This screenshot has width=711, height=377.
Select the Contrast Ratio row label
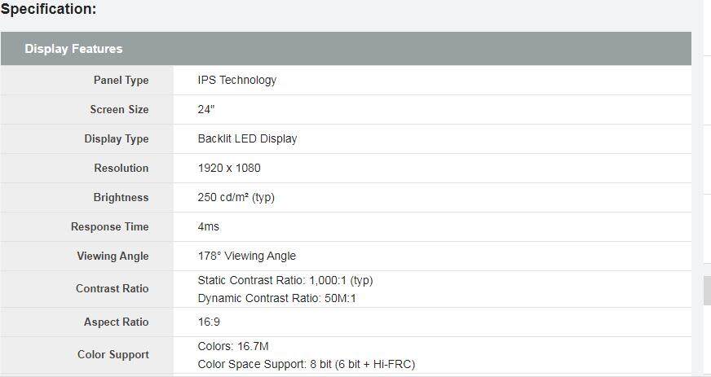(x=112, y=288)
